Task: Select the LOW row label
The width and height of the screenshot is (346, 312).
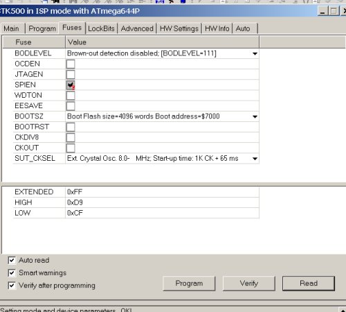Action: (x=22, y=213)
